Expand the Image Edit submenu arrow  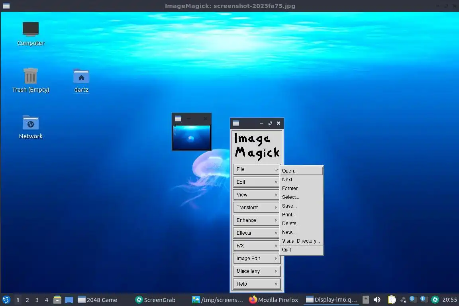[276, 259]
